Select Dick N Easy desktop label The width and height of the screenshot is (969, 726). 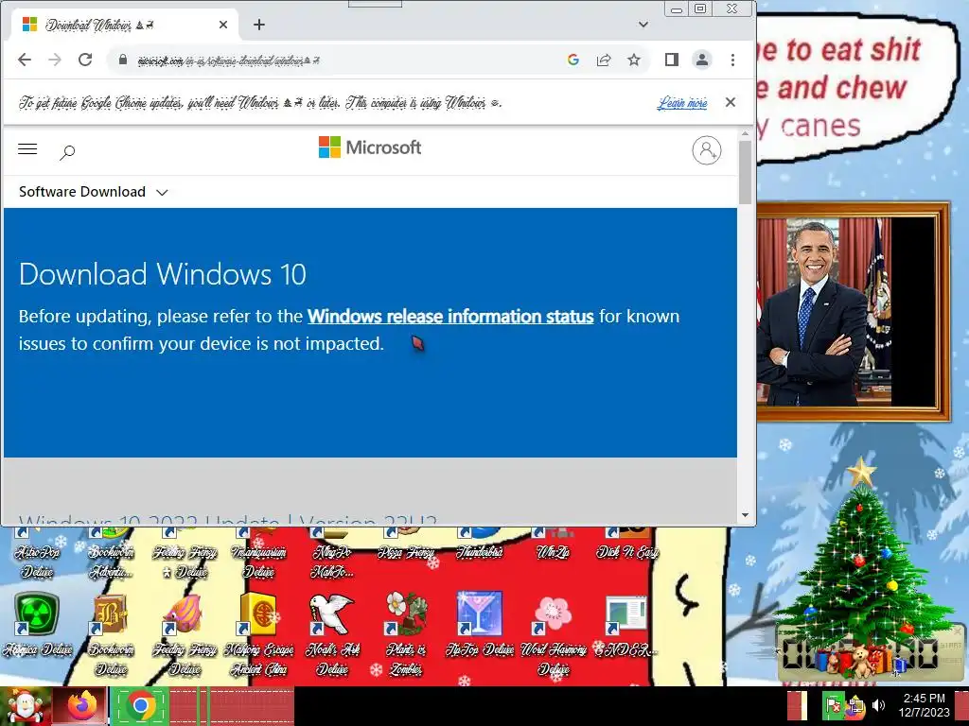coord(627,552)
